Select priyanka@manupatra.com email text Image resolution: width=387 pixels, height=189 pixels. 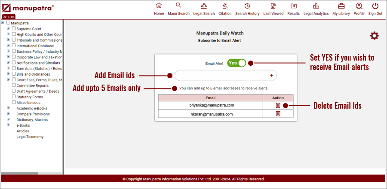pos(211,105)
